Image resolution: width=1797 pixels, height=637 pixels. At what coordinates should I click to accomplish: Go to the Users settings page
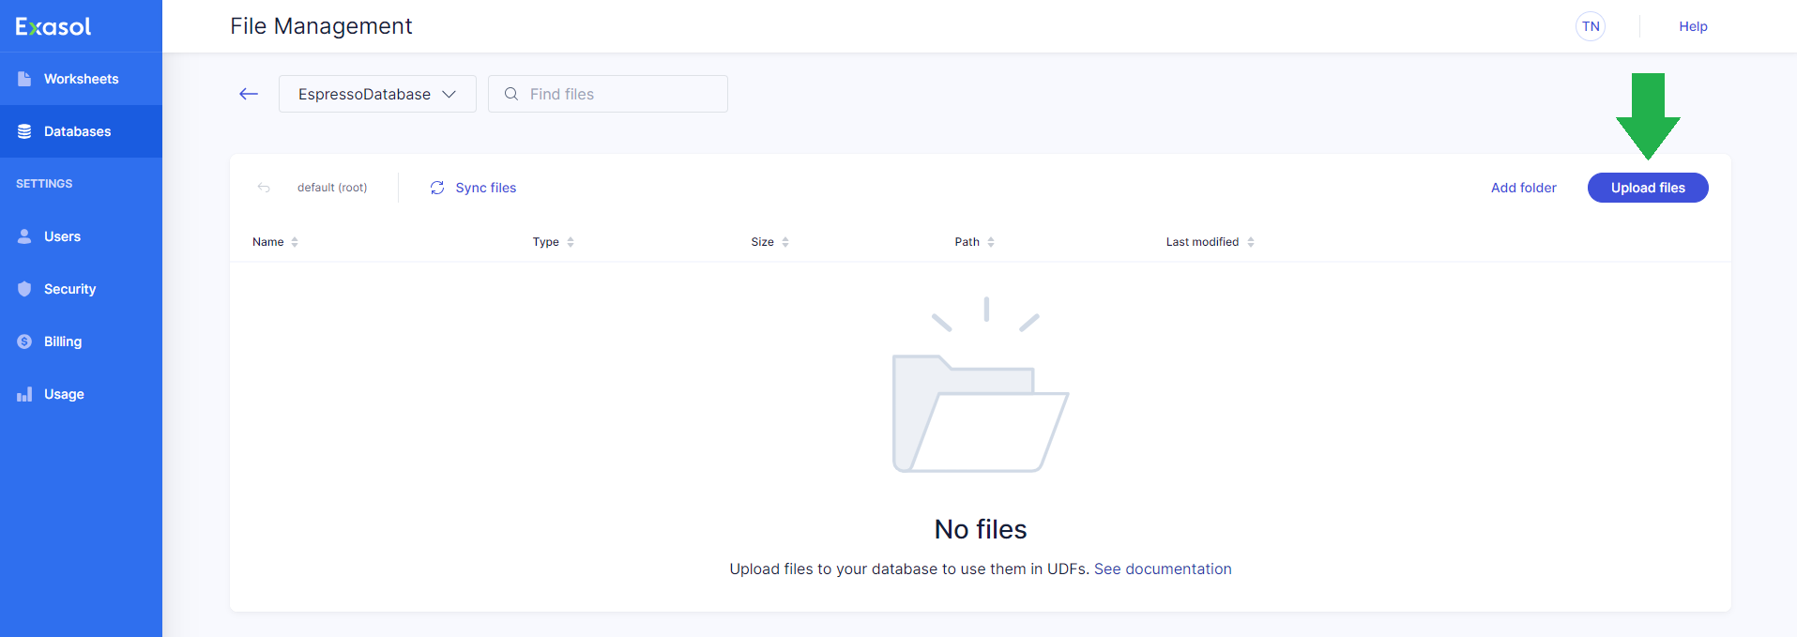pos(62,236)
